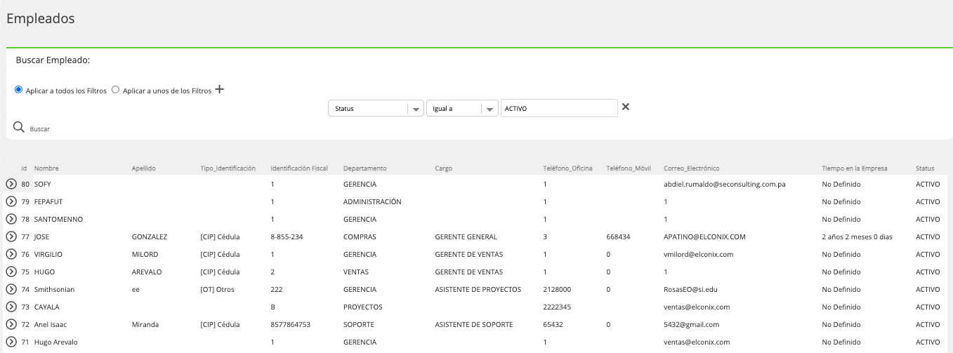953x353 pixels.
Task: Expand row arrow for employee SANTOMENNO
Action: [x=11, y=219]
